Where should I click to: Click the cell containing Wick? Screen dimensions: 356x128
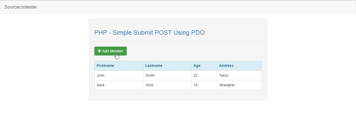[167, 85]
